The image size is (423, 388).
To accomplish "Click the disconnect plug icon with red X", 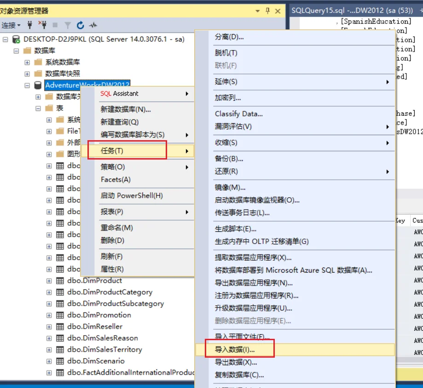I will coord(42,25).
